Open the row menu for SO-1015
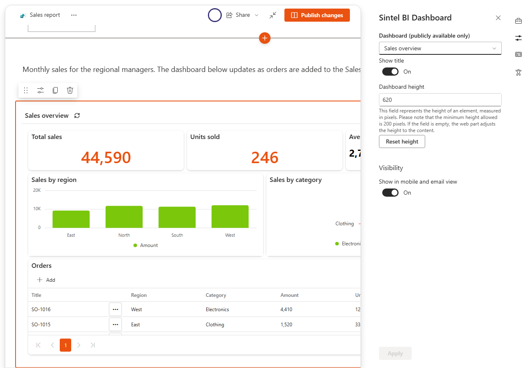The image size is (532, 368). [115, 325]
